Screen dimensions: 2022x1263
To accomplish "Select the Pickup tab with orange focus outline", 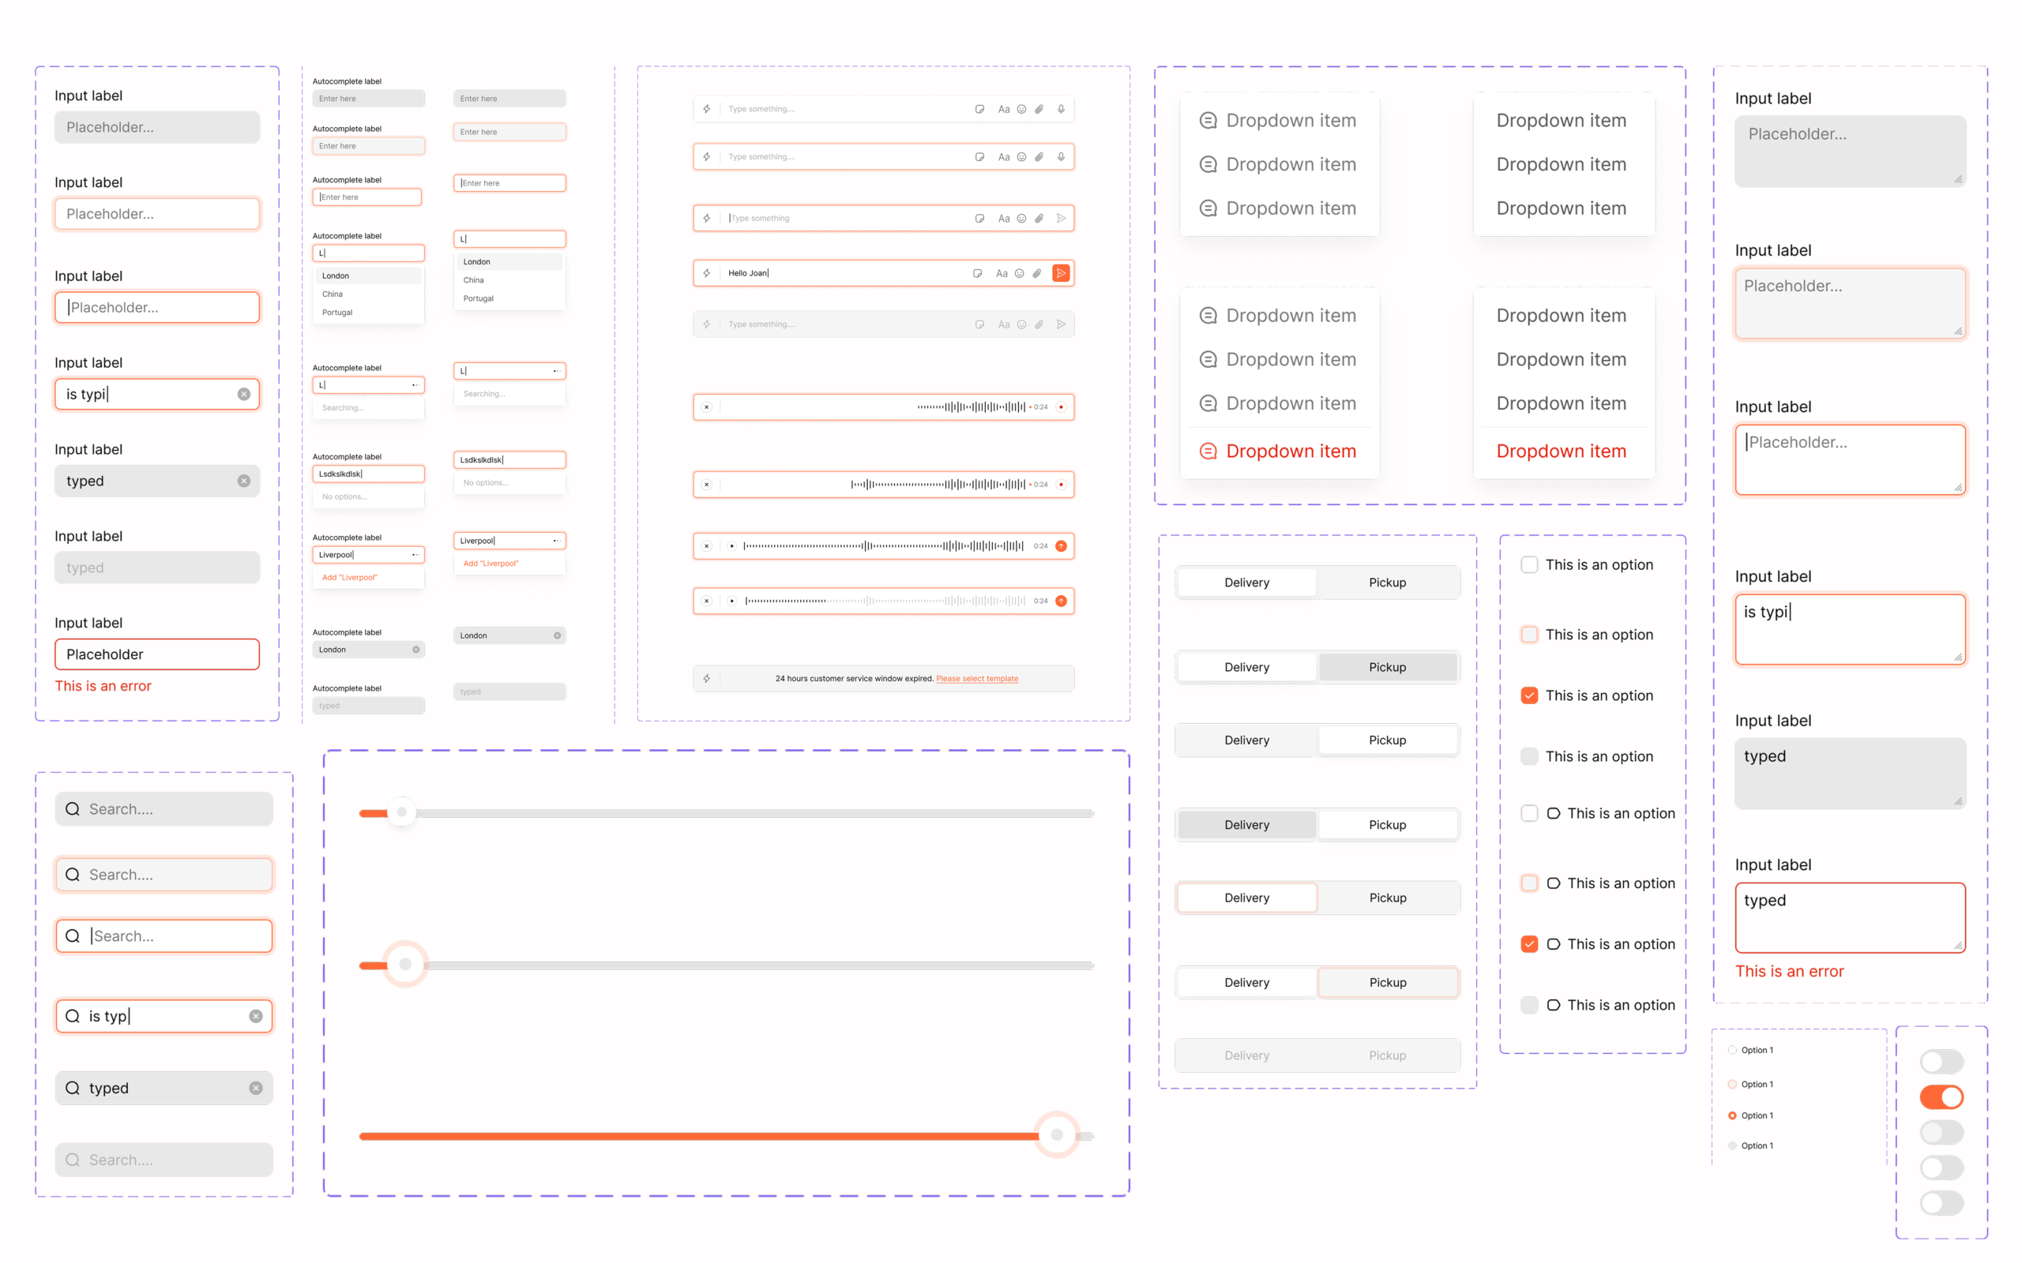I will [1388, 982].
